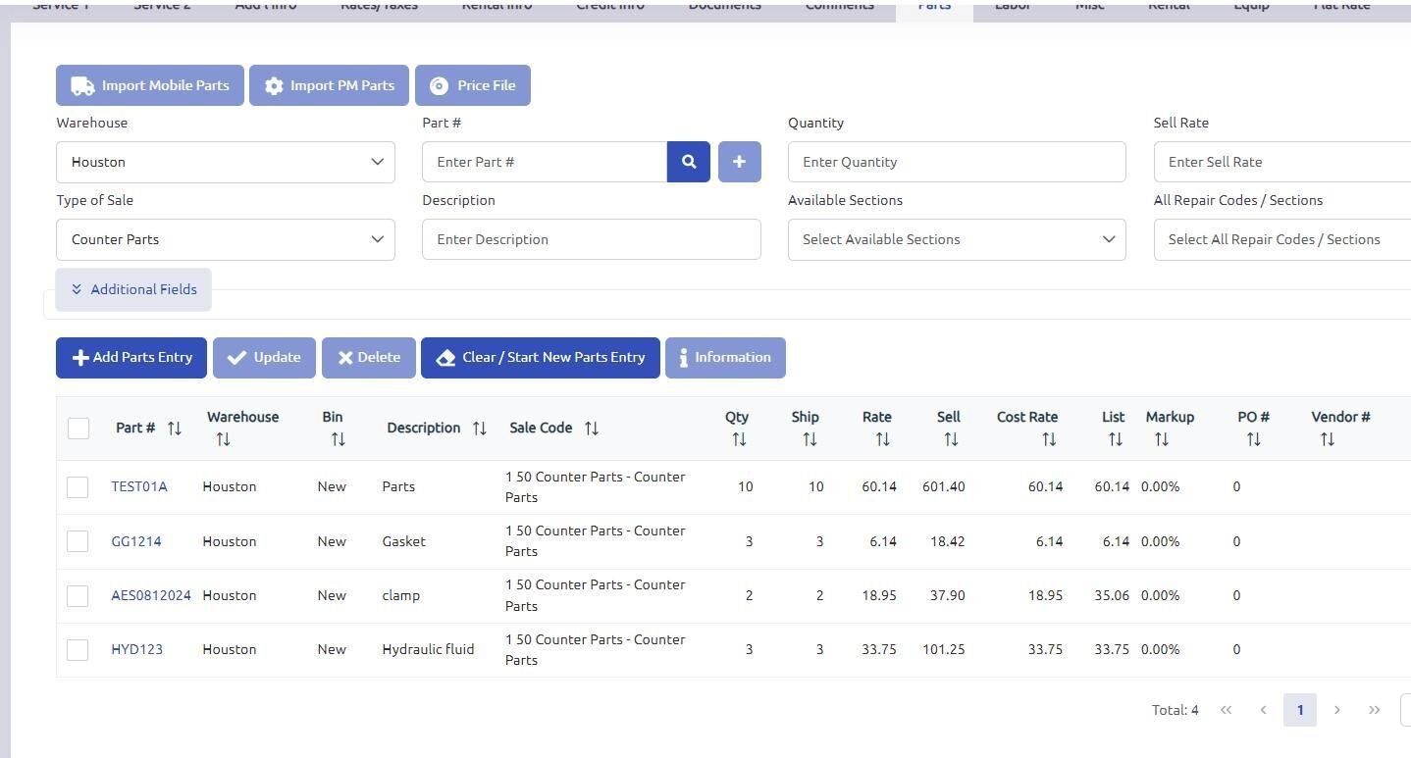
Task: Open the Warehouse dropdown showing Houston
Action: (225, 162)
